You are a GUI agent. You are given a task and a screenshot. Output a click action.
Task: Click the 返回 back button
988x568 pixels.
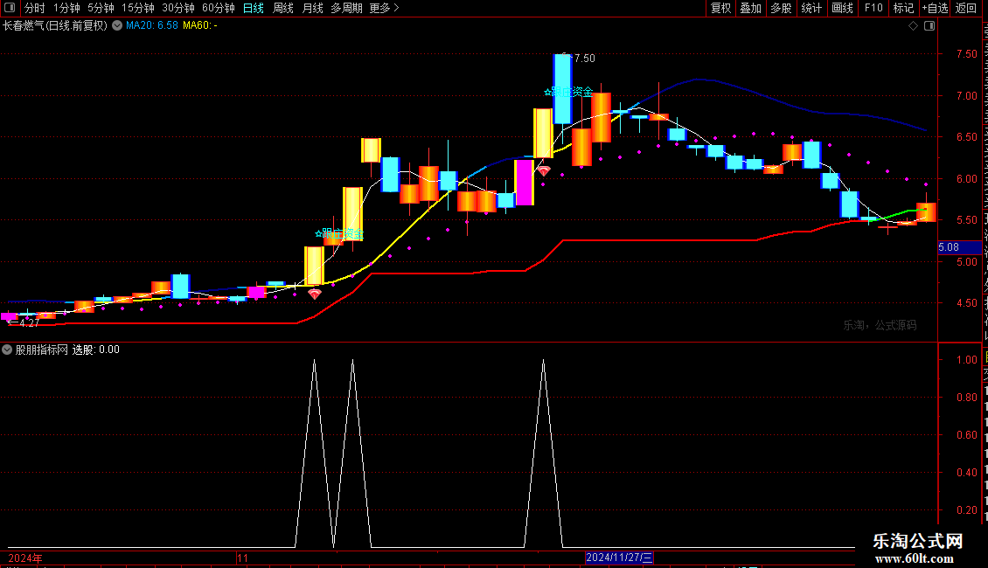(x=966, y=8)
